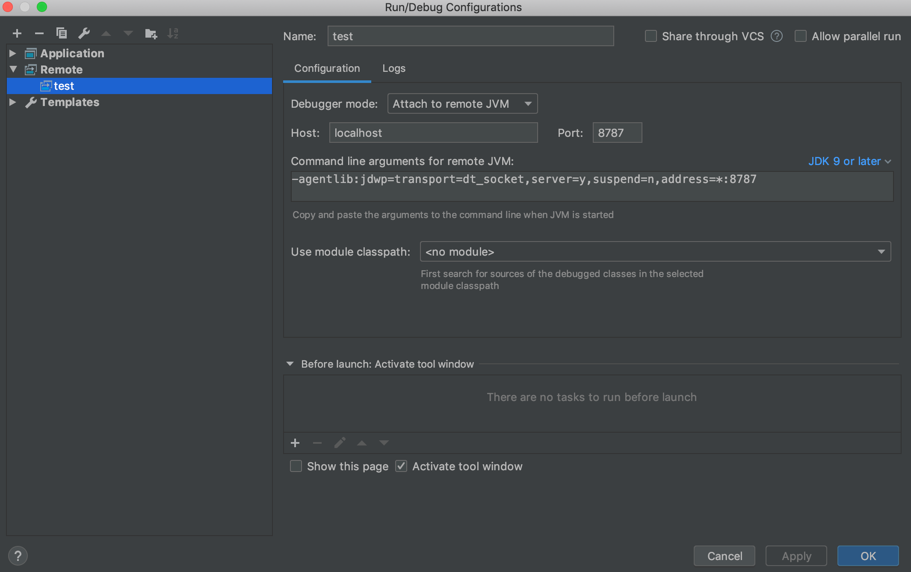
Task: Click help icon next to Share through VCS
Action: tap(777, 36)
